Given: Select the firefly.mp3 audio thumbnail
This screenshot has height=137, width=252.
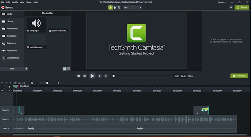Looking at the screenshot, I should point(36,25).
